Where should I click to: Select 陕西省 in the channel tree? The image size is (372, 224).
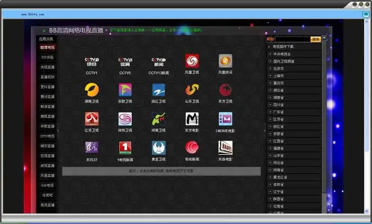[x=278, y=199]
